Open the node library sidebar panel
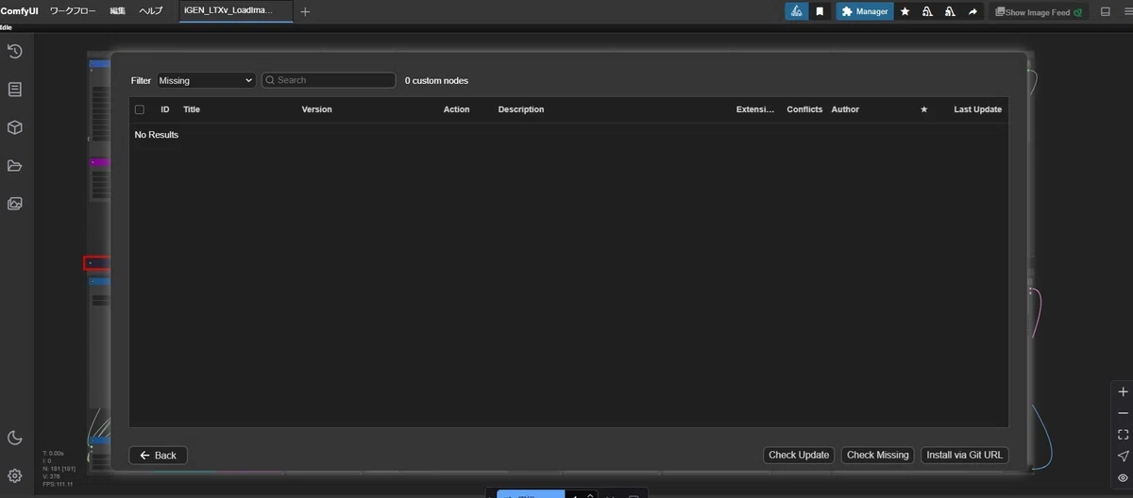Screen dimensions: 1133x498 pyautogui.click(x=14, y=90)
